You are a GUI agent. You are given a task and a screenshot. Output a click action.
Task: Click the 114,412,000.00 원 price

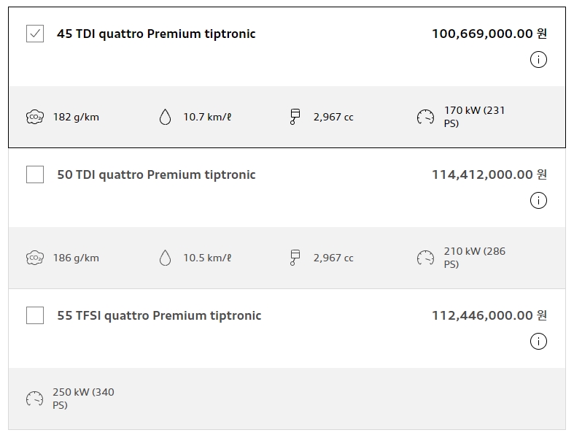[489, 174]
